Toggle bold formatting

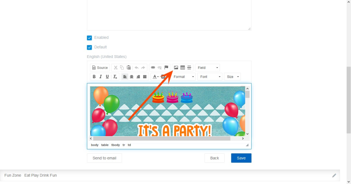click(94, 77)
